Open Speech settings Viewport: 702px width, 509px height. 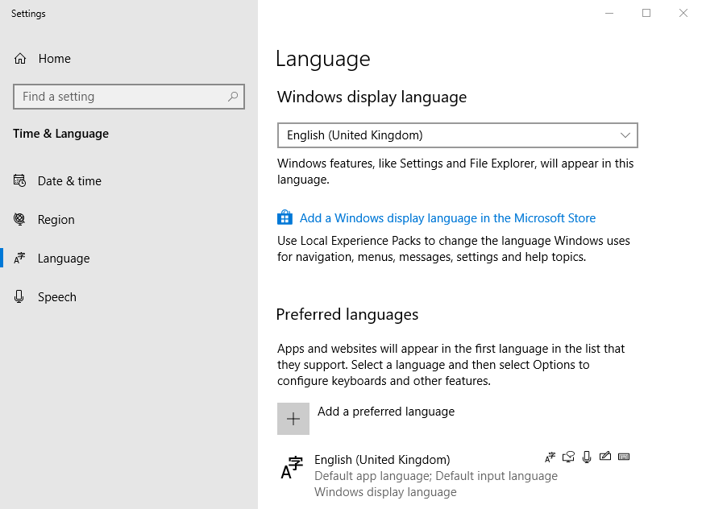129,296
